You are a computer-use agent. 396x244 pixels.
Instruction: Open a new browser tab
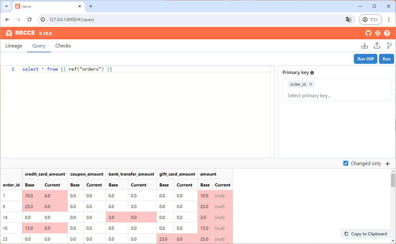91,6
